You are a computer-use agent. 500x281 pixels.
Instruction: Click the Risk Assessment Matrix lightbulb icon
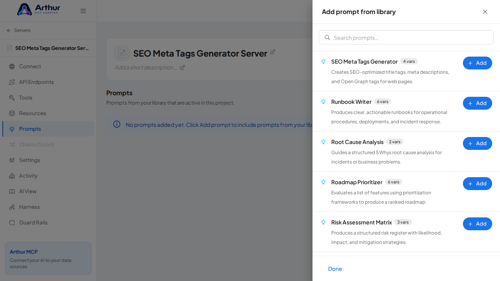coord(323,222)
